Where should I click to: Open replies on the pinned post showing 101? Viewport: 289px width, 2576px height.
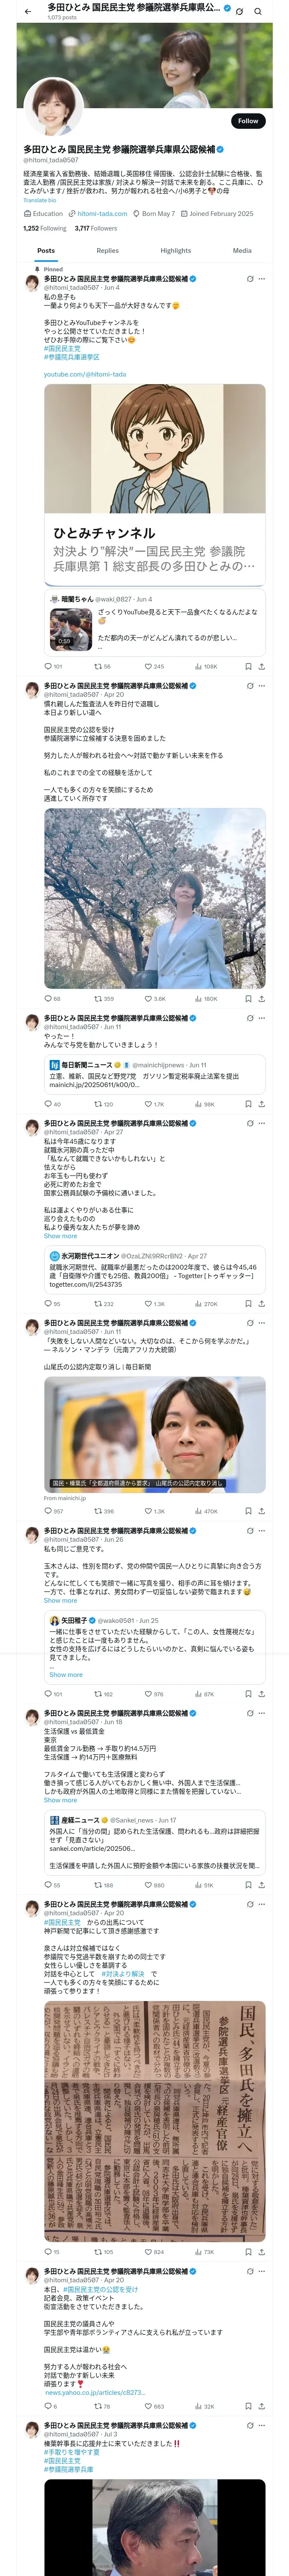click(54, 666)
